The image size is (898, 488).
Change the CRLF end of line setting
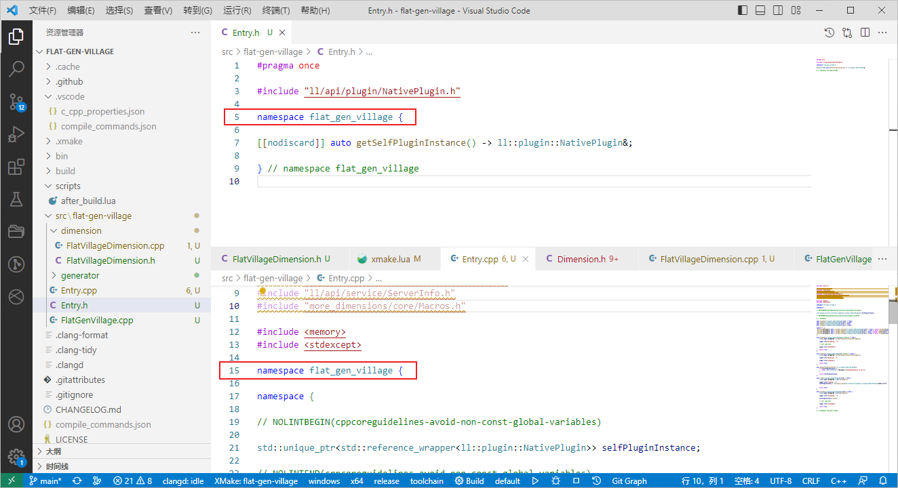(x=811, y=481)
